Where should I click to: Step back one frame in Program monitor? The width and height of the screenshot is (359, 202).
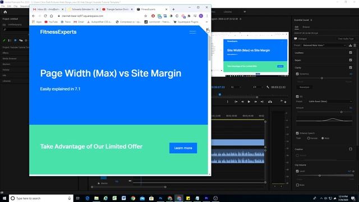coord(242,102)
